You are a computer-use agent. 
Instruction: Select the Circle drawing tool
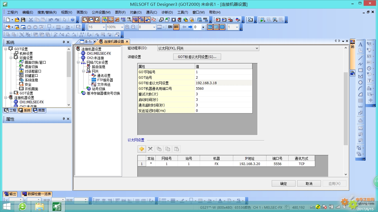tap(360, 83)
